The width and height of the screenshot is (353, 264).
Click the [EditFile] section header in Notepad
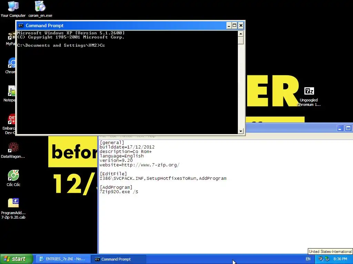(113, 174)
